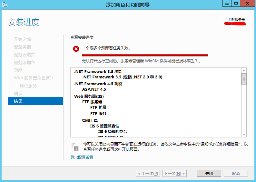Maximize the wizard window
Viewport: 256px width, 182px height.
tap(236, 4)
